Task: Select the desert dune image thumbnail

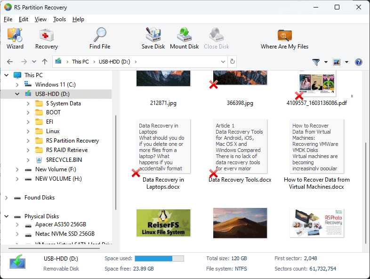Action: tap(240, 223)
